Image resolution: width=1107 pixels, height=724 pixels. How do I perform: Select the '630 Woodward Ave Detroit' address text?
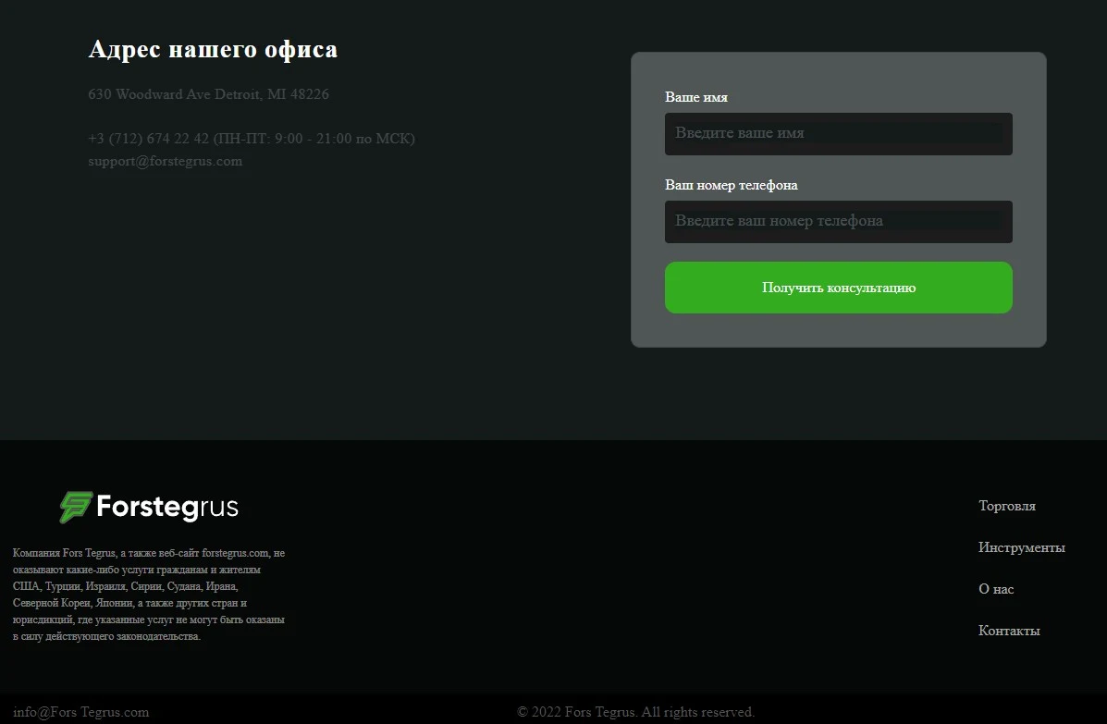pyautogui.click(x=208, y=94)
